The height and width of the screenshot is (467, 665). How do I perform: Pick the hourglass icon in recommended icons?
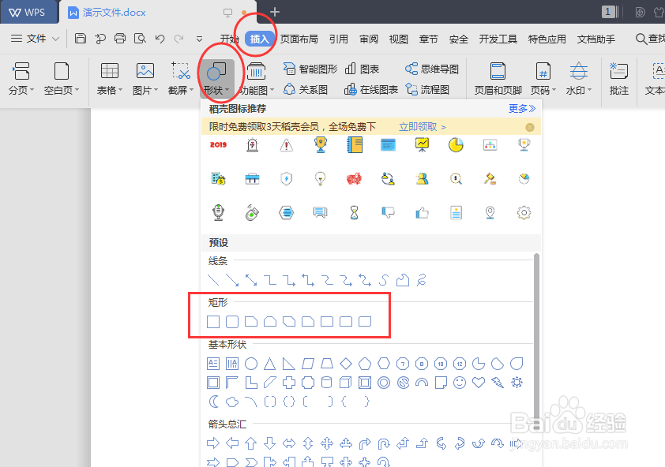click(x=354, y=212)
